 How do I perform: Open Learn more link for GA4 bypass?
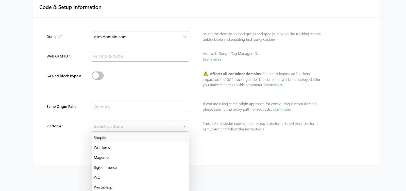pyautogui.click(x=273, y=85)
